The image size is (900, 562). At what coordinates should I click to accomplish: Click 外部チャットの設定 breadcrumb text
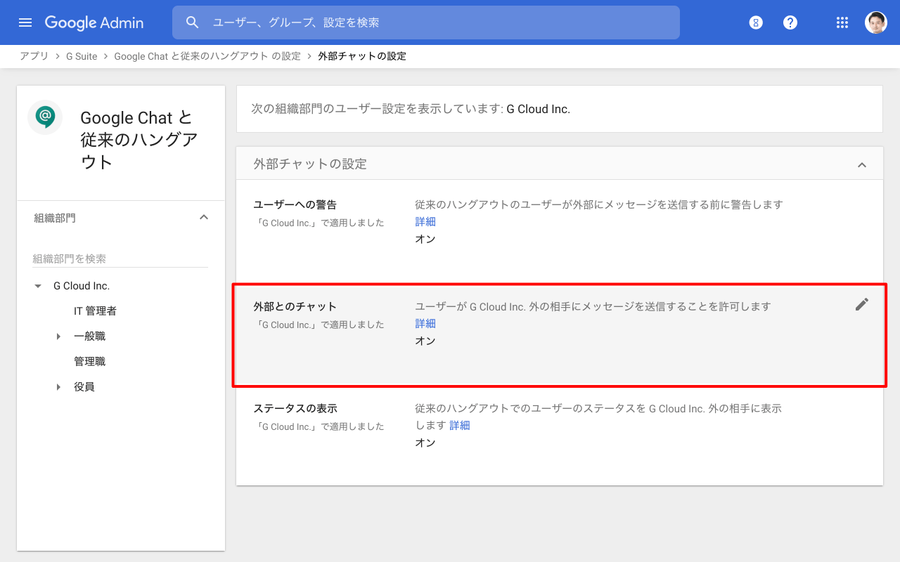(x=362, y=56)
